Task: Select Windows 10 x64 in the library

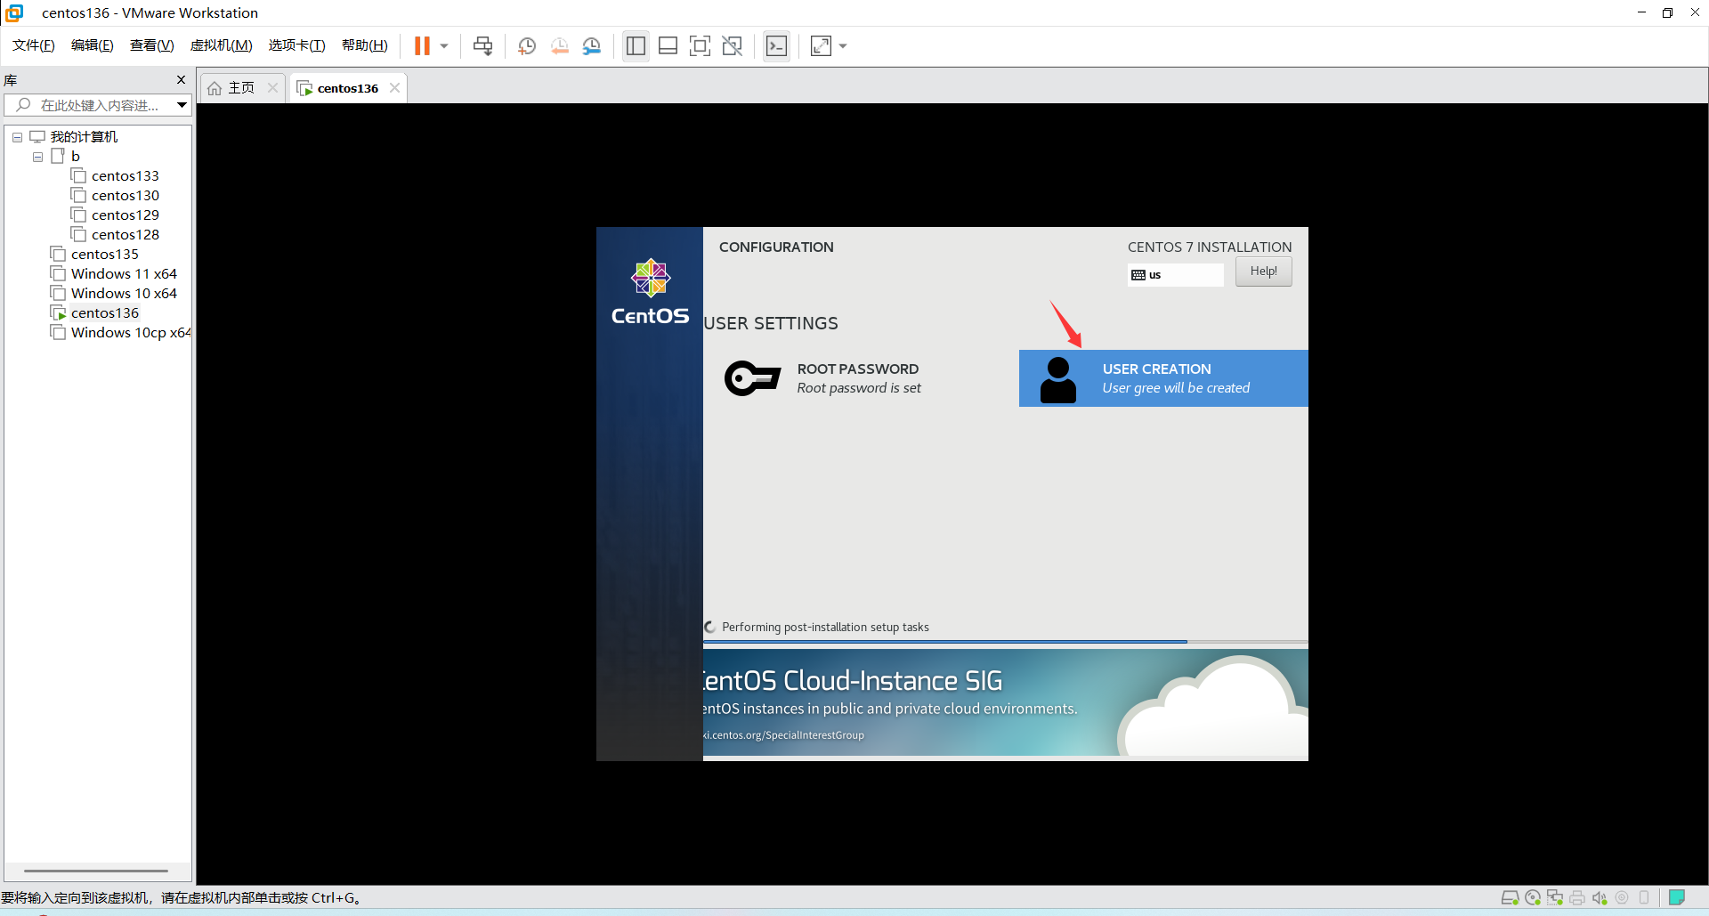Action: [x=124, y=293]
